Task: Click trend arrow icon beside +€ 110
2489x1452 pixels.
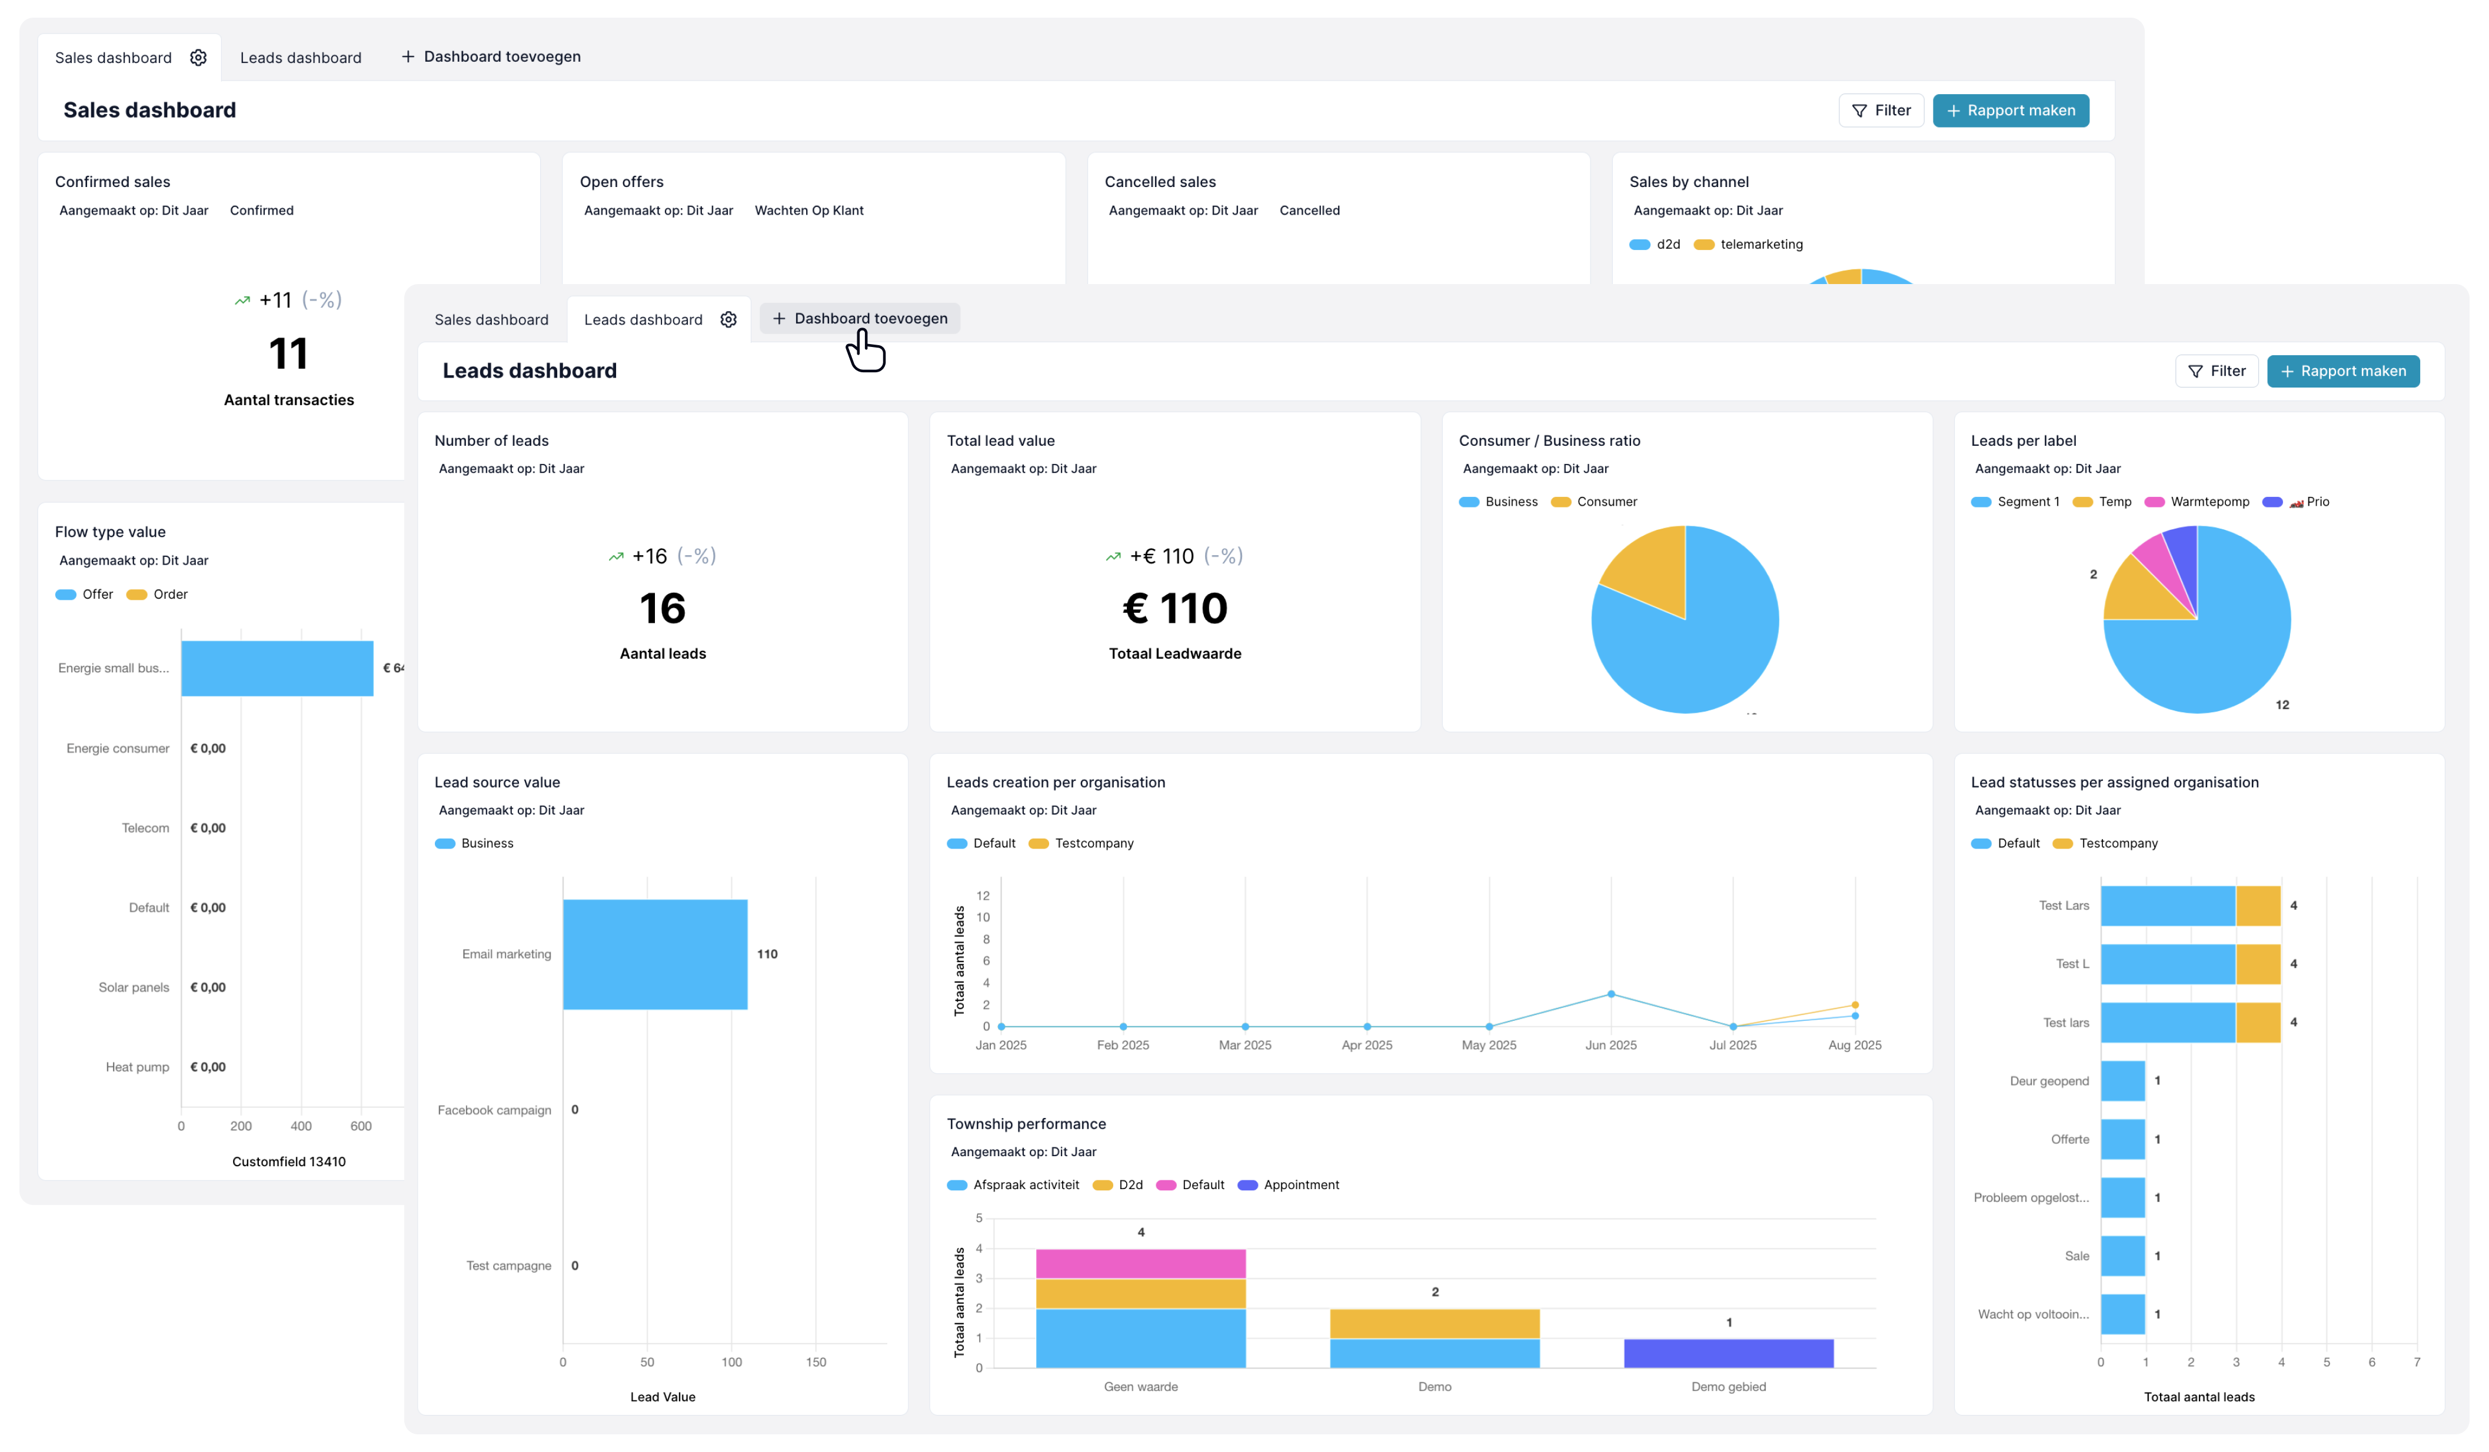Action: pos(1113,557)
